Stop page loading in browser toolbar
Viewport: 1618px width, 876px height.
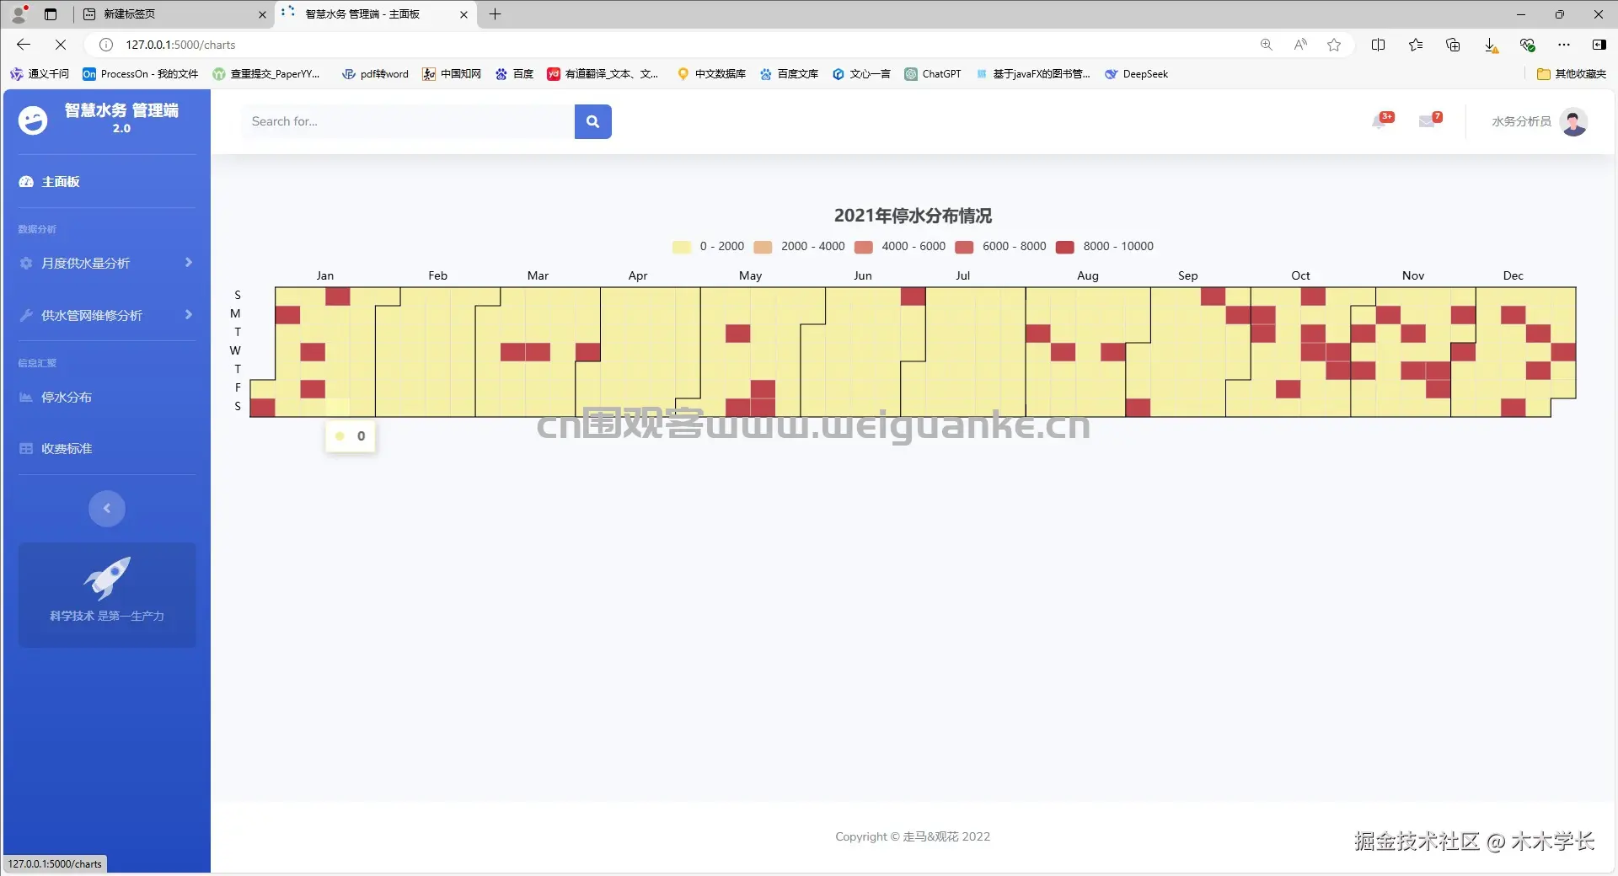tap(61, 45)
